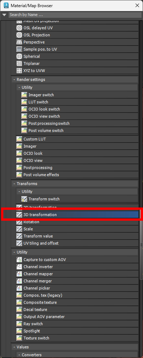This screenshot has width=143, height=358.
Task: Click the Transform switch icon
Action: coord(24,199)
